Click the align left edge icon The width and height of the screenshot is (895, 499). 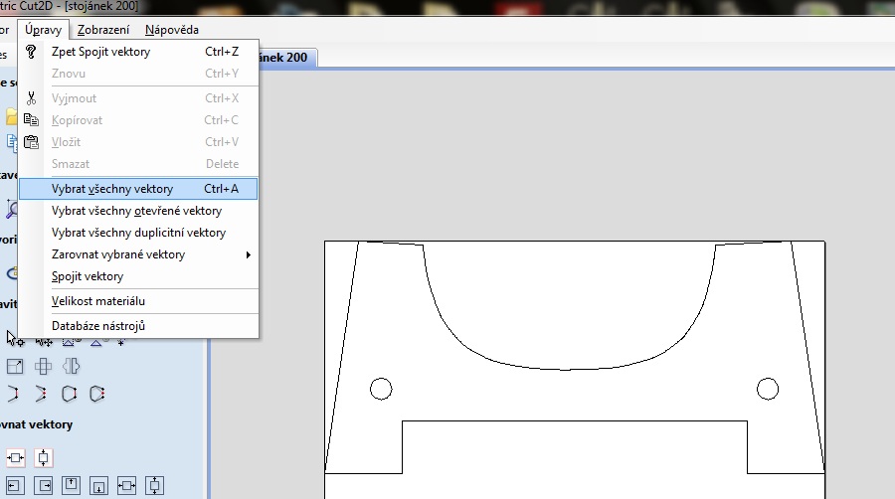coord(16,485)
